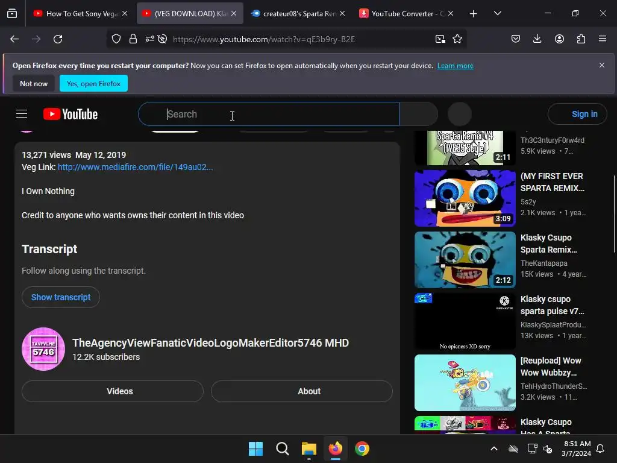Open tracking protection shield icon

pos(116,39)
